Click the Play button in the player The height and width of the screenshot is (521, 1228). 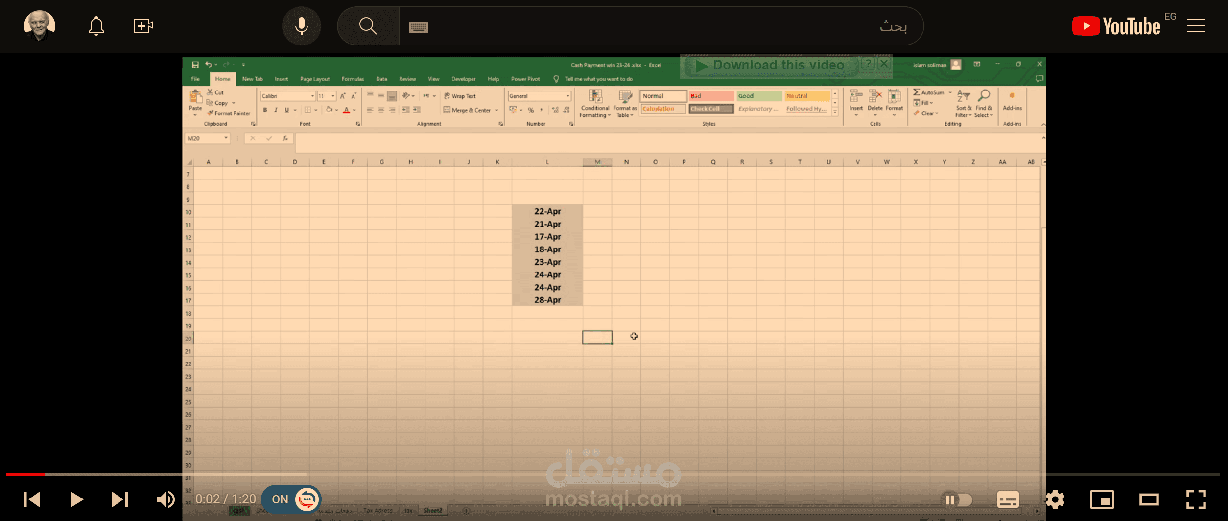pyautogui.click(x=76, y=499)
